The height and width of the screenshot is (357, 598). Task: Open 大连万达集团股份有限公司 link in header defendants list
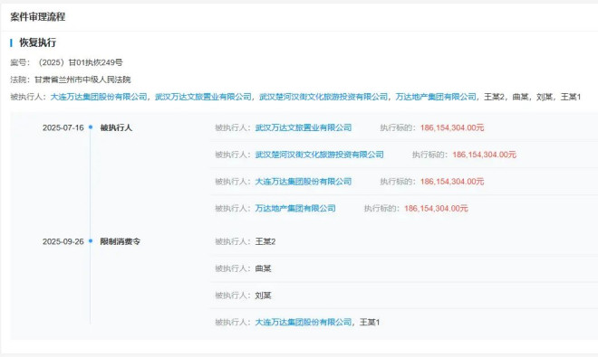(x=99, y=97)
